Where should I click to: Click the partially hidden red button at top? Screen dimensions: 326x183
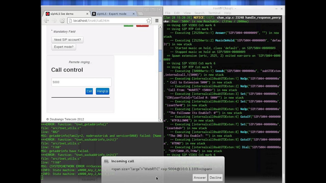click(142, 26)
